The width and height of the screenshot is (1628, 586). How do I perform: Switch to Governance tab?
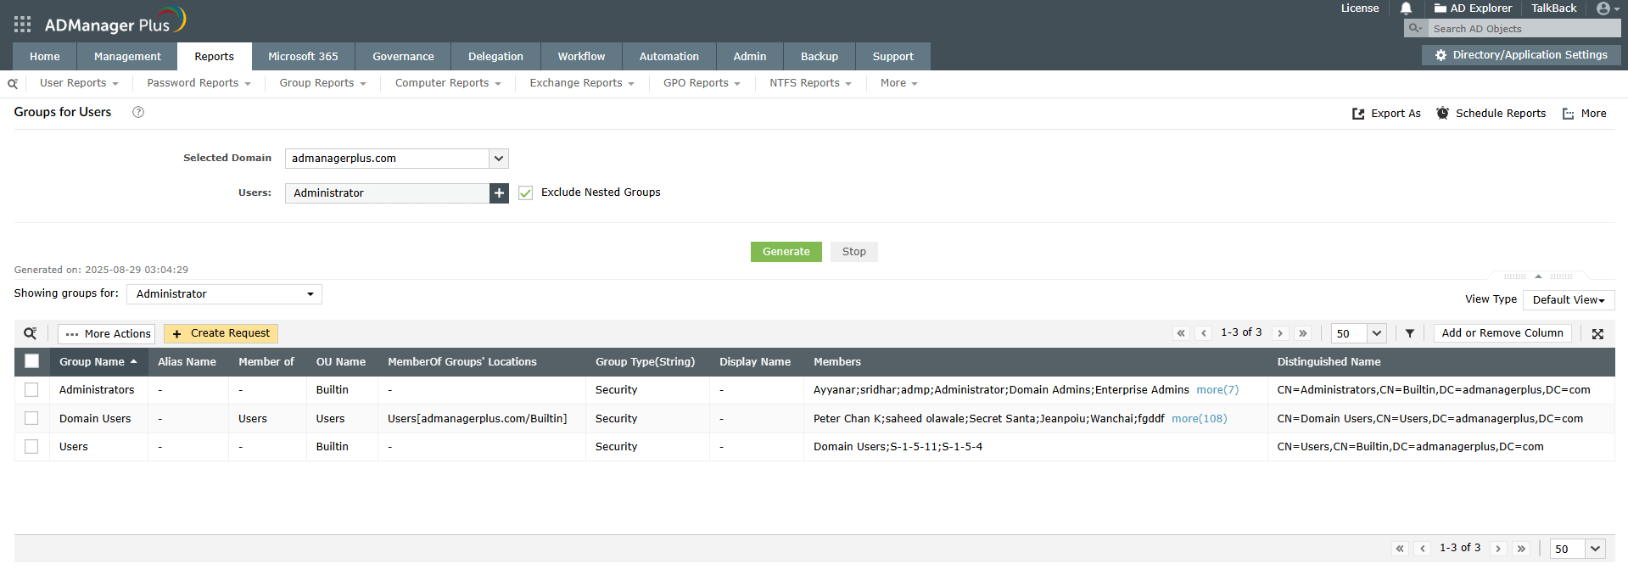(x=403, y=57)
